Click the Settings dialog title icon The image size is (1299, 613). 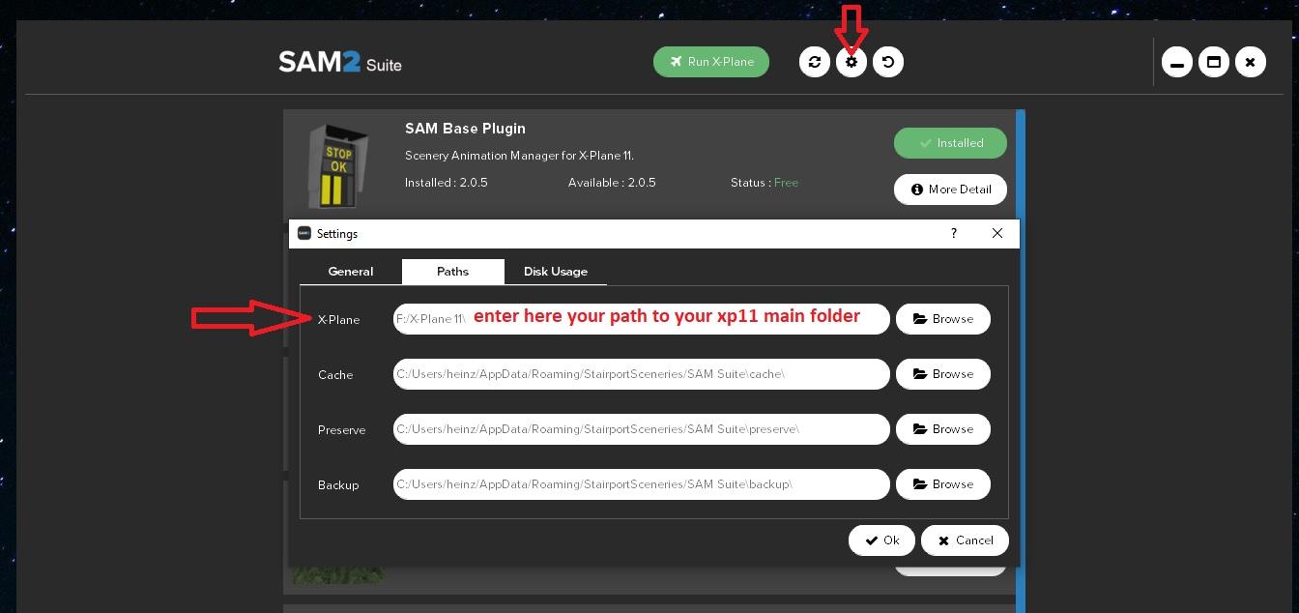coord(304,233)
